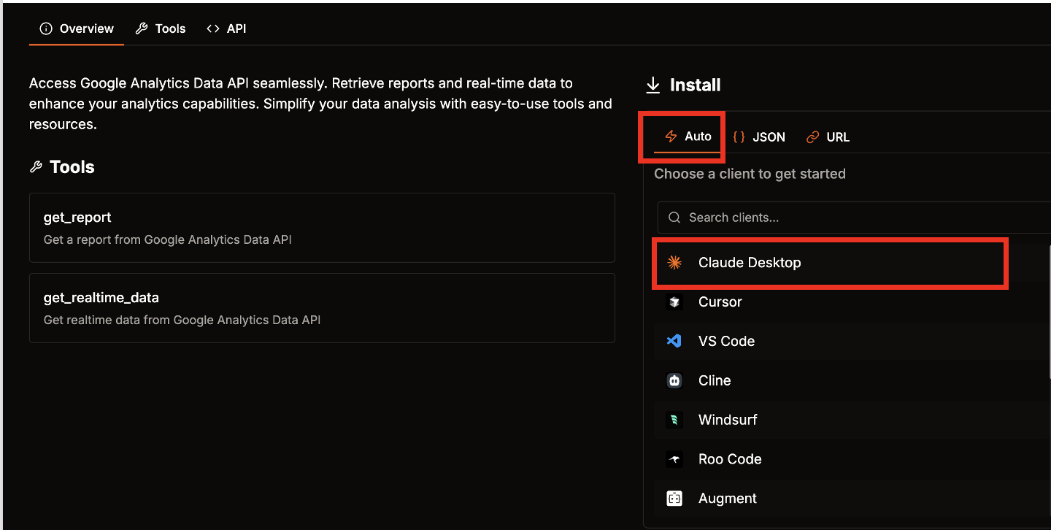Viewport: 1051px width, 530px height.
Task: Click the Cline robot icon
Action: [674, 380]
